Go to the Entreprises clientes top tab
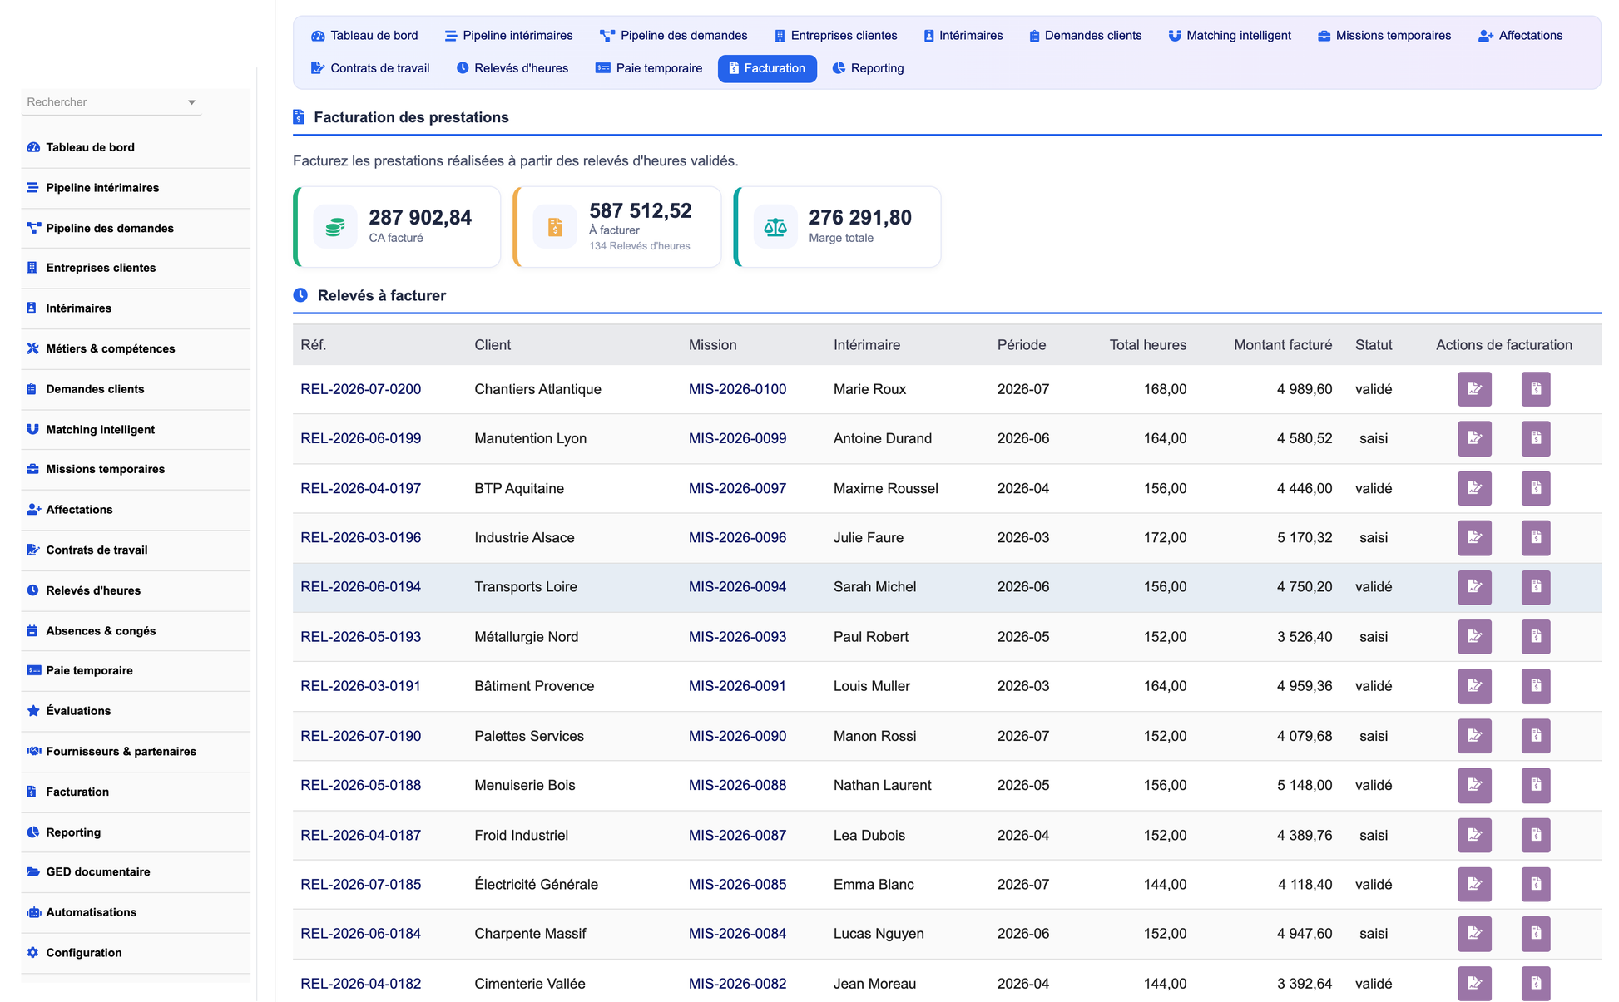The width and height of the screenshot is (1619, 1002). pos(835,36)
